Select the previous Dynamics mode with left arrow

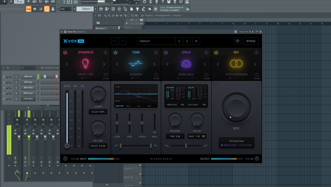(67, 64)
